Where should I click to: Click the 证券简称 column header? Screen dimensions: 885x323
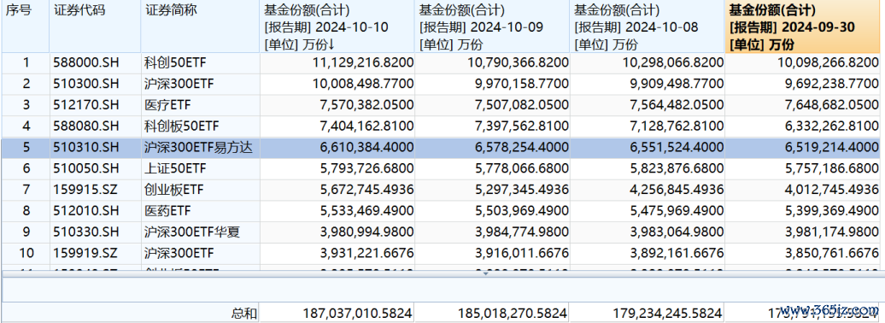[x=201, y=26]
